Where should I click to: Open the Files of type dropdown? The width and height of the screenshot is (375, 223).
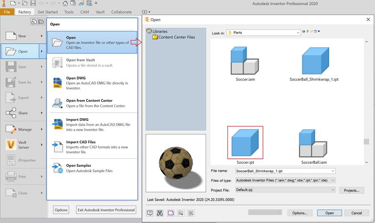(333, 180)
